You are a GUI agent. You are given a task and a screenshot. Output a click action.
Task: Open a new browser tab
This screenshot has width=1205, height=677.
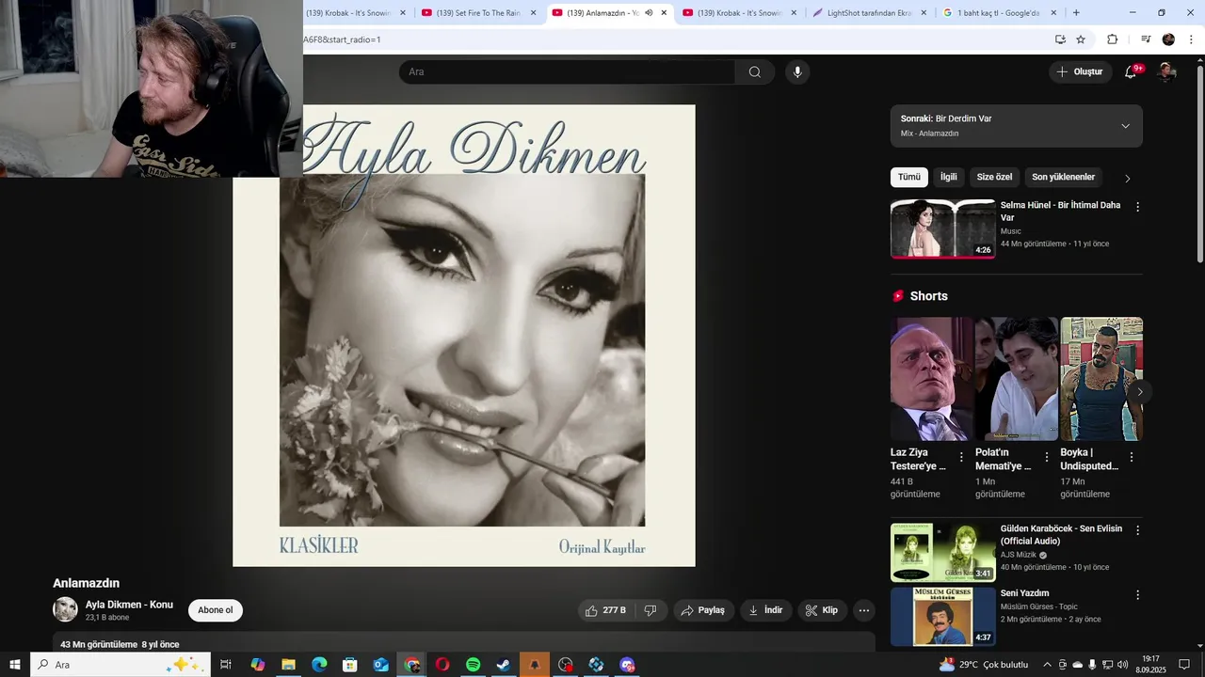click(1076, 13)
